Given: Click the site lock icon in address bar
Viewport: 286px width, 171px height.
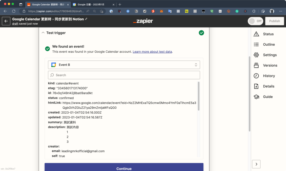Looking at the screenshot, I should click(24, 11).
